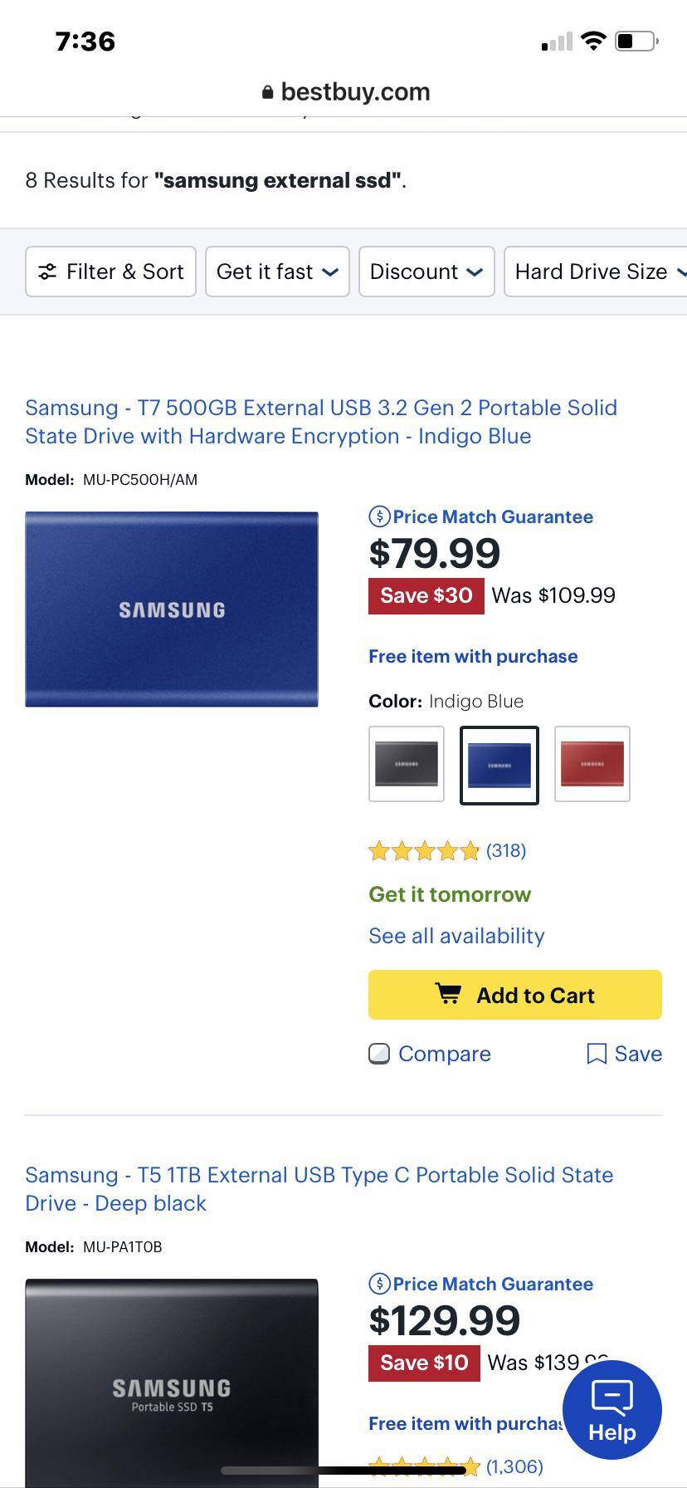The width and height of the screenshot is (687, 1488).
Task: Open the Samsung T5 1TB product link
Action: point(319,1189)
